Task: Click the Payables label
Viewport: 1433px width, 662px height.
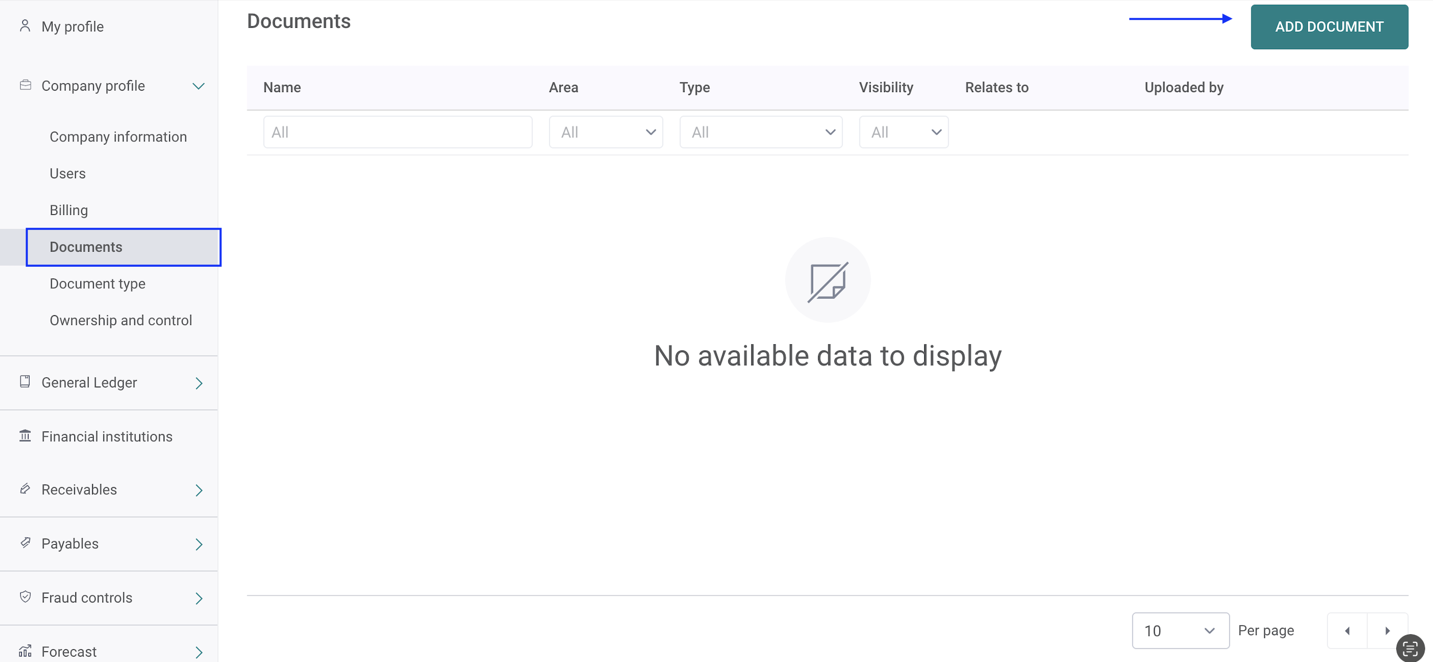Action: [70, 544]
